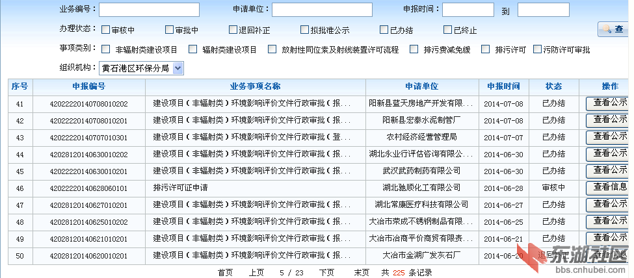This screenshot has width=634, height=278.
Task: Select 申报编号 42028120140621010201
Action: pos(88,239)
